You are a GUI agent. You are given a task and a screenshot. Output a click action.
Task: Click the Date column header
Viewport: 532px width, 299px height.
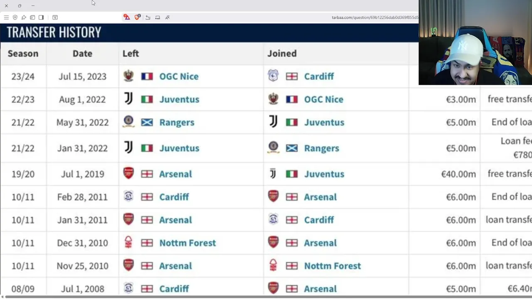(x=82, y=54)
